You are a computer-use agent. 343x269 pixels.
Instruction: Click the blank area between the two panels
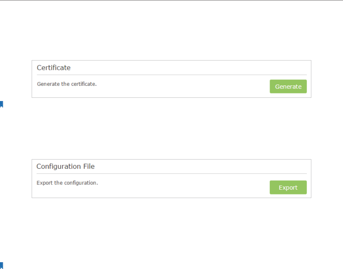click(x=171, y=128)
